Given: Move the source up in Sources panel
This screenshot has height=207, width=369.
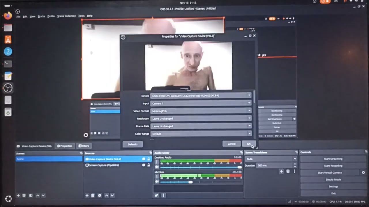Looking at the screenshot, I should (107, 195).
